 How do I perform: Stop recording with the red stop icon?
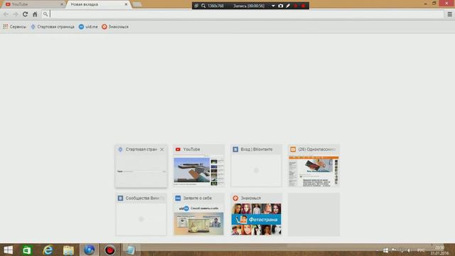pos(304,6)
